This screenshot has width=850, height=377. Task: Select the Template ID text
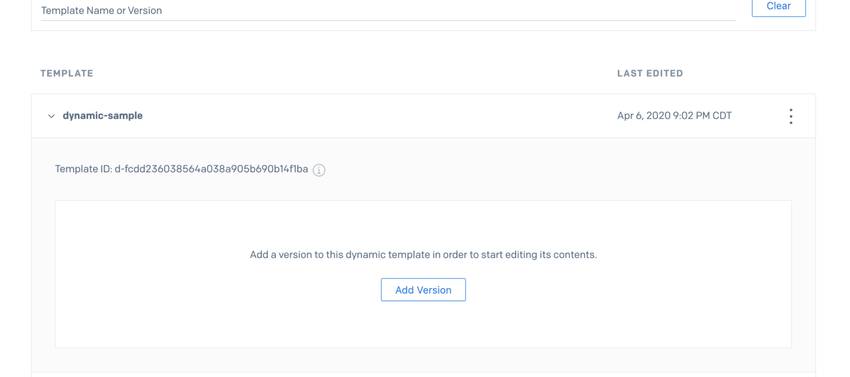point(183,169)
